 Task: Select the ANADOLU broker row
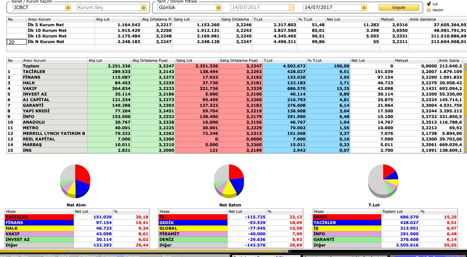[x=235, y=122]
